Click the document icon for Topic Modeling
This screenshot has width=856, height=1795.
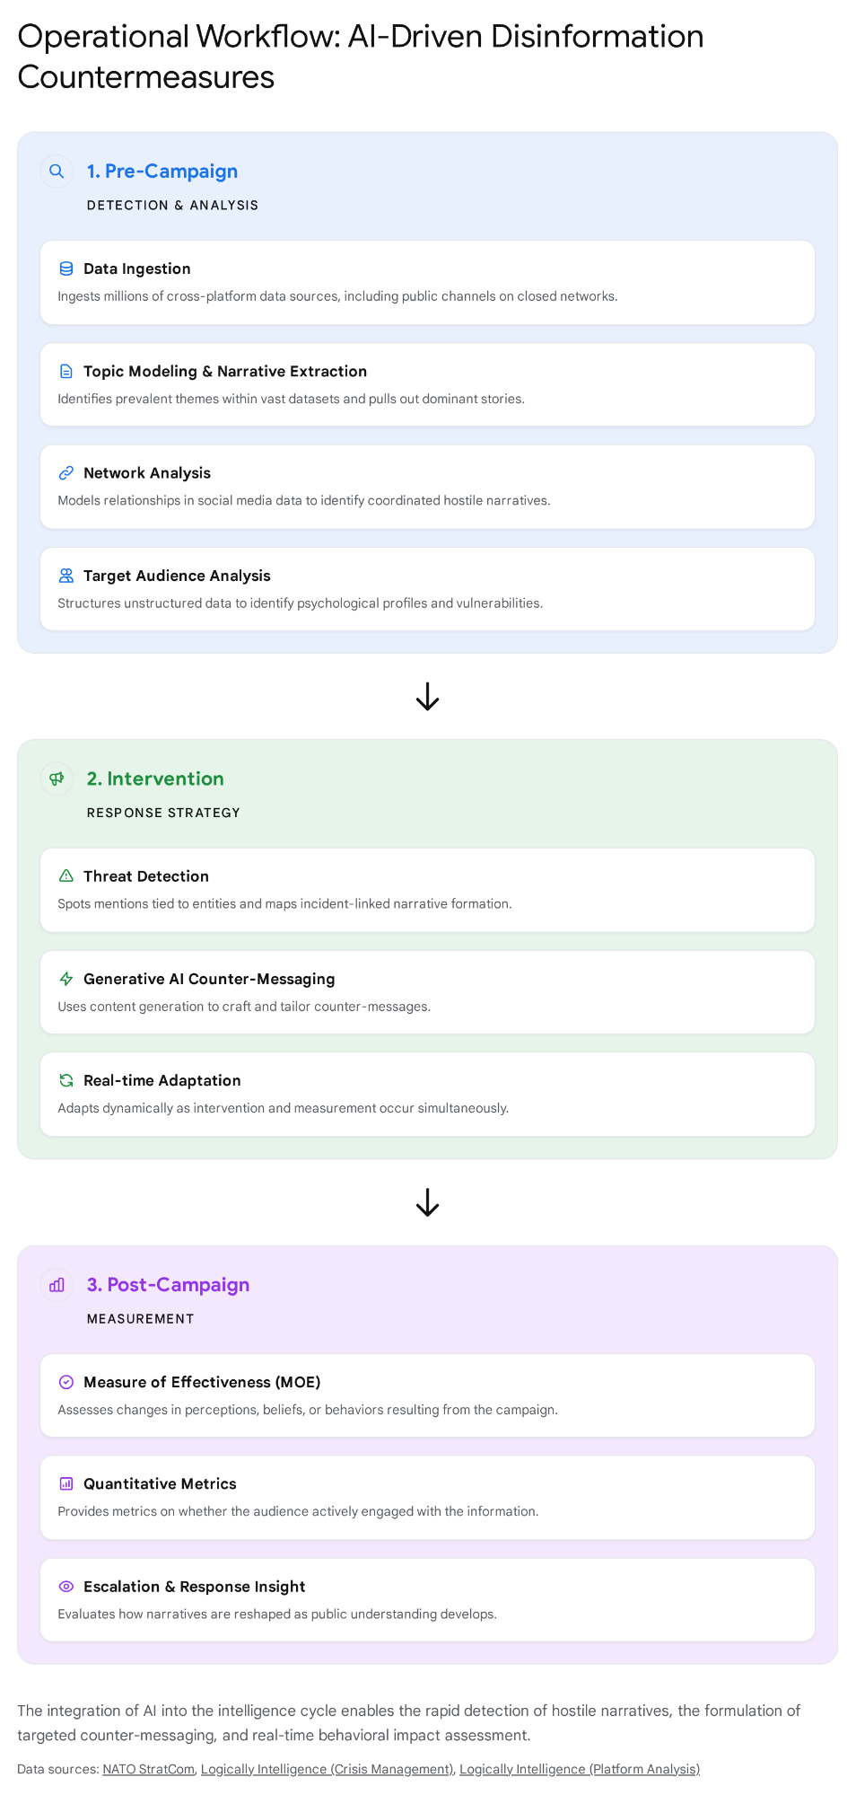[x=66, y=371]
